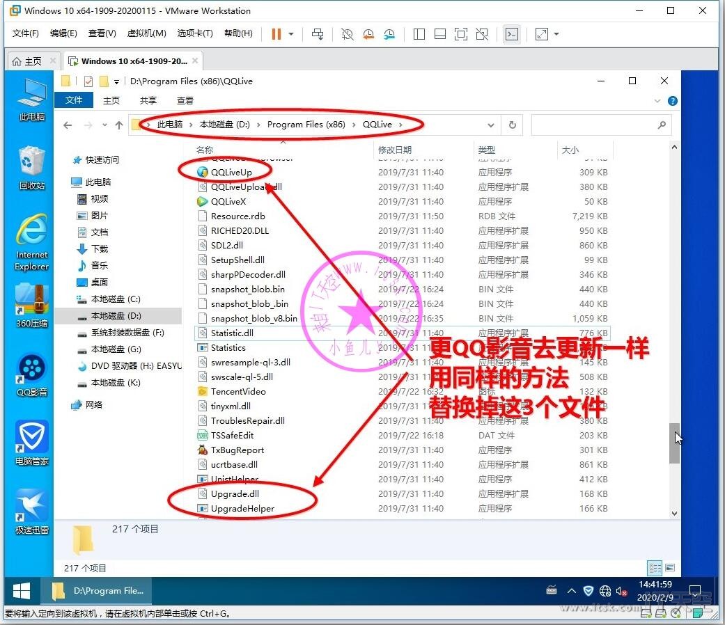Open the snapshot manager
Image resolution: width=725 pixels, height=625 pixels.
[389, 33]
